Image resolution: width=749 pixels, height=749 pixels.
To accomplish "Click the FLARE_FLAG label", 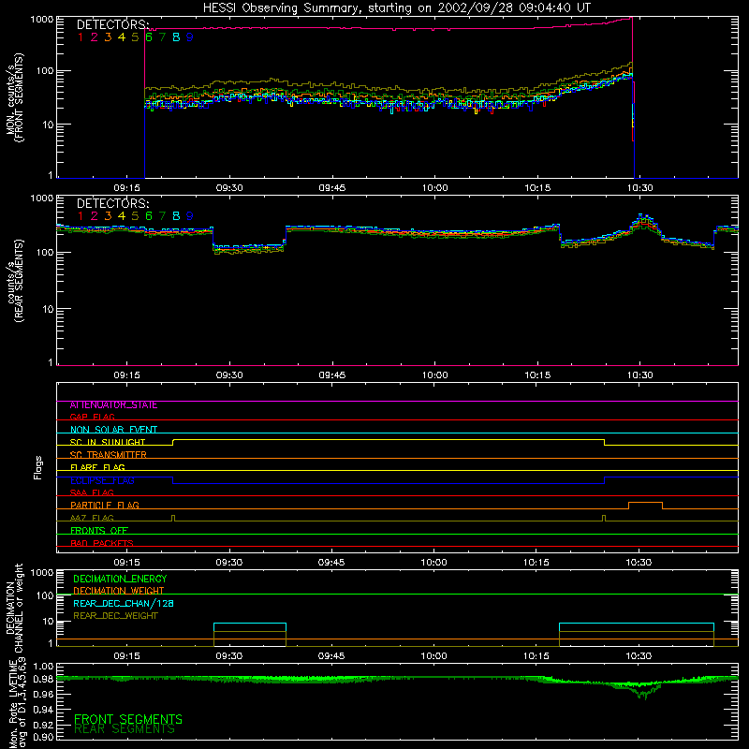I will tap(97, 467).
